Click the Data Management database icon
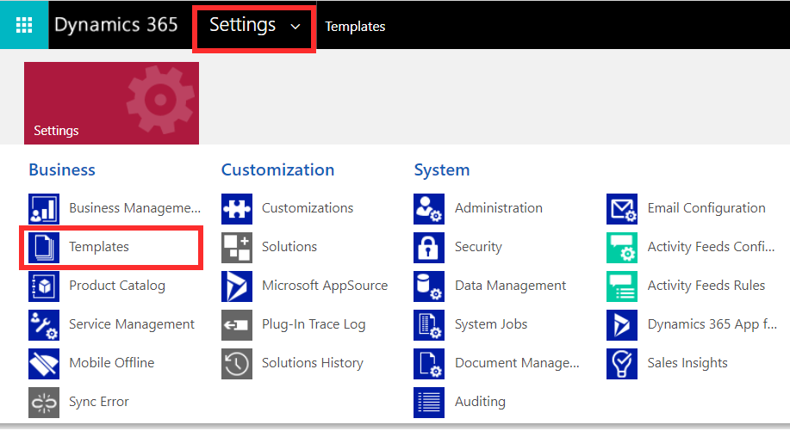 [429, 286]
